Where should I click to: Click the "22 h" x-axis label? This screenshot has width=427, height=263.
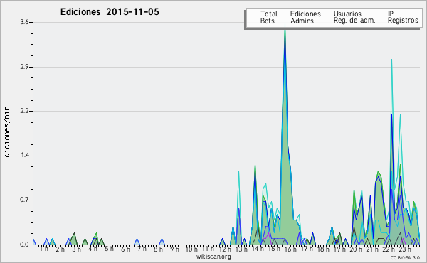click(x=389, y=249)
